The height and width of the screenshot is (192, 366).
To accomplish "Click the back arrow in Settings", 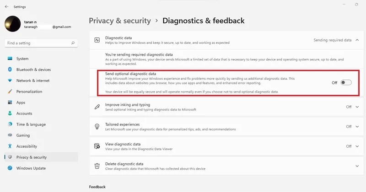I will [x=6, y=7].
